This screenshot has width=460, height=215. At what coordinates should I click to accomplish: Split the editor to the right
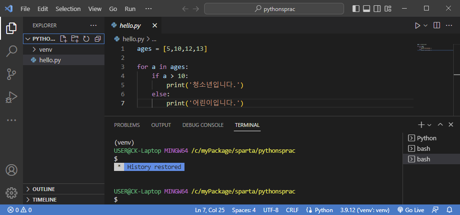click(x=437, y=25)
